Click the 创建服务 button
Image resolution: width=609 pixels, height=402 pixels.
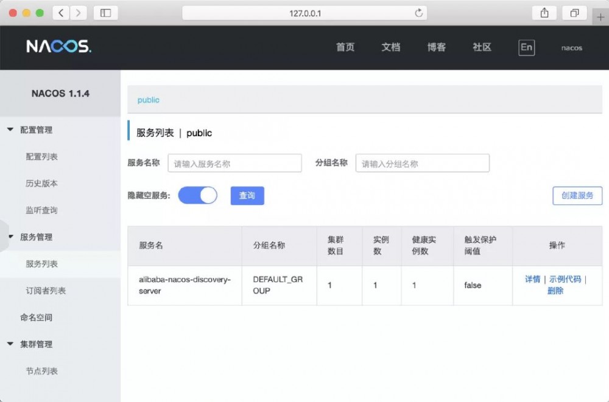click(x=577, y=196)
